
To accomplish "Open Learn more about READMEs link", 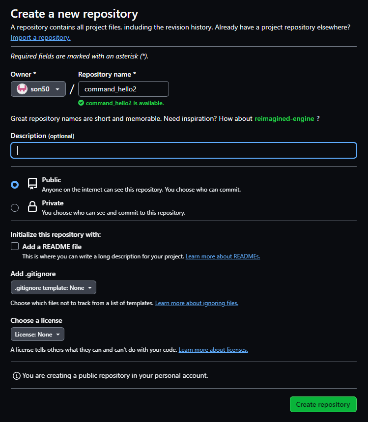I will [223, 256].
